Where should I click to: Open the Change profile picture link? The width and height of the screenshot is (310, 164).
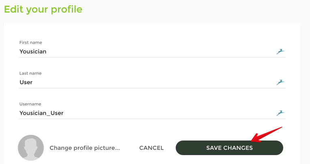tap(85, 148)
